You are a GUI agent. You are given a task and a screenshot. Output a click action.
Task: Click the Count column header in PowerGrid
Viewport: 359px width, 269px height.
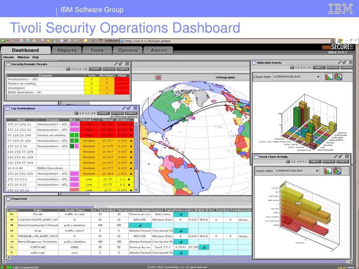(x=12, y=210)
